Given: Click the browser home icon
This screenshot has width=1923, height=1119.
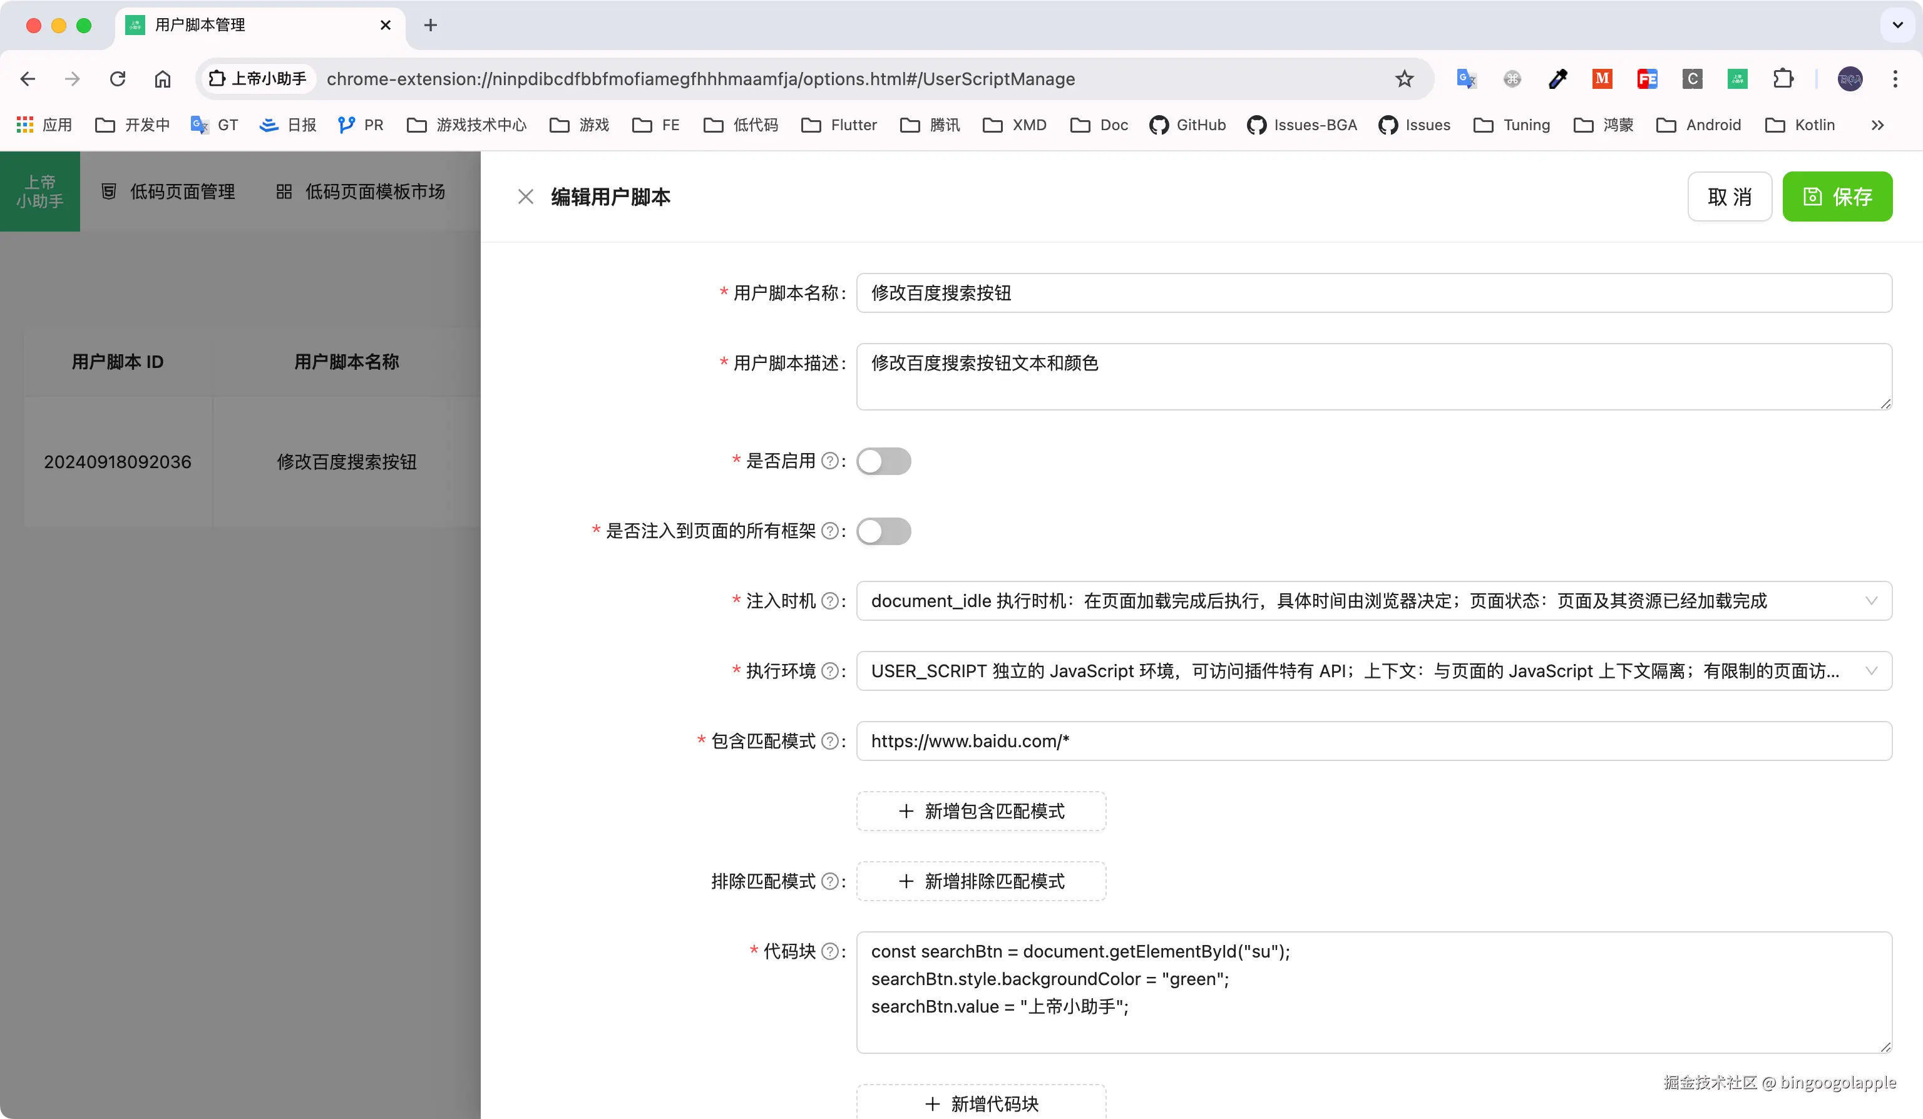Looking at the screenshot, I should [x=161, y=79].
